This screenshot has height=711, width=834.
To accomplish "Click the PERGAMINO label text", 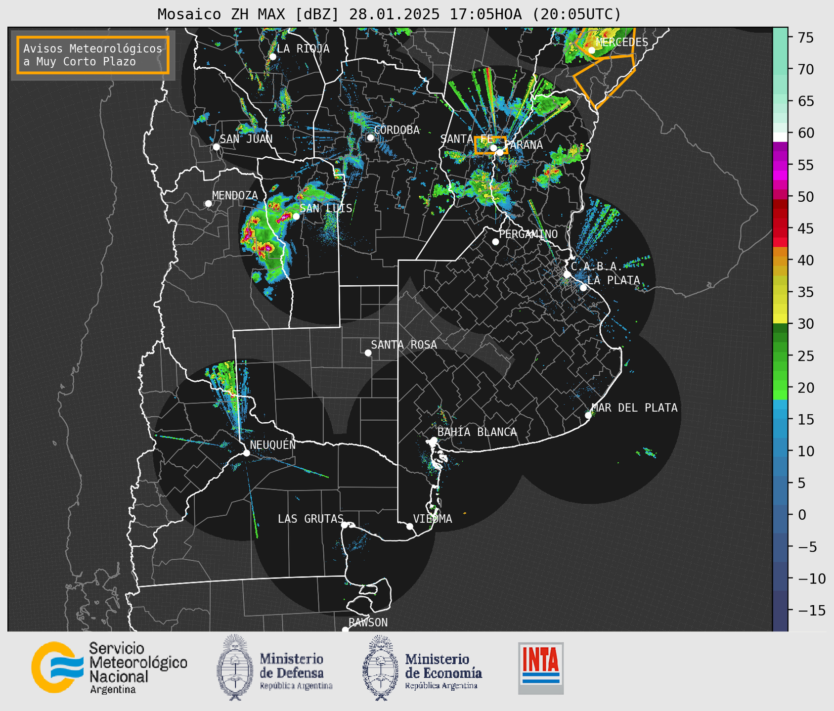I will click(x=528, y=234).
